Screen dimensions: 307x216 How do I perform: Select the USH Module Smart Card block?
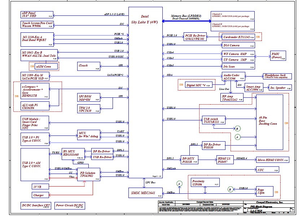(x=35, y=123)
